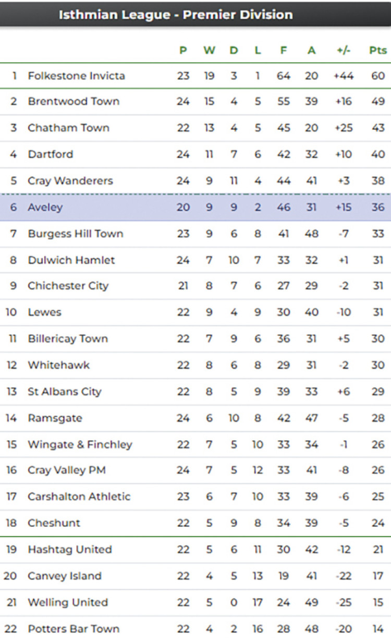Screen dimensions: 391x642
Task: Click Carshalton Athletic in the standings
Action: 79,496
